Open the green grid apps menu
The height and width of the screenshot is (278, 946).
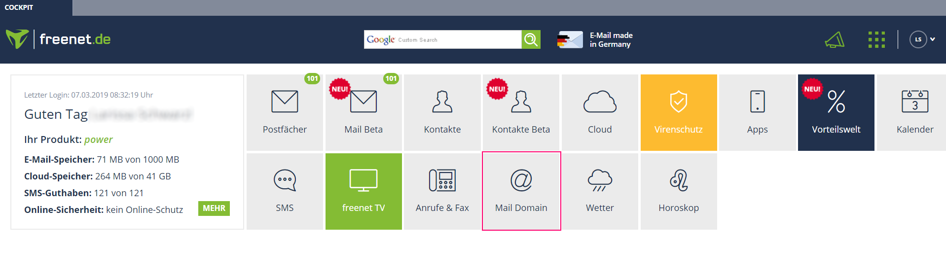point(876,39)
